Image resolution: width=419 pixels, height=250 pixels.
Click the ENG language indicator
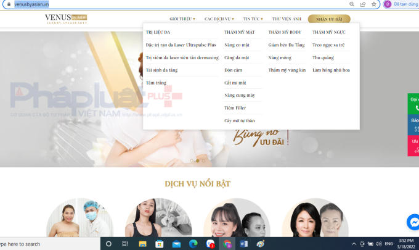[x=389, y=244]
